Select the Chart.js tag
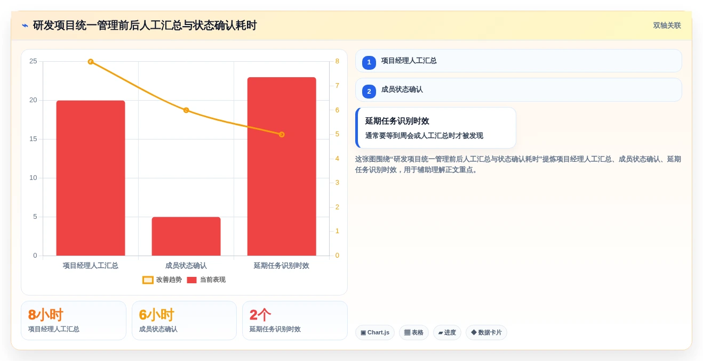 [x=375, y=333]
